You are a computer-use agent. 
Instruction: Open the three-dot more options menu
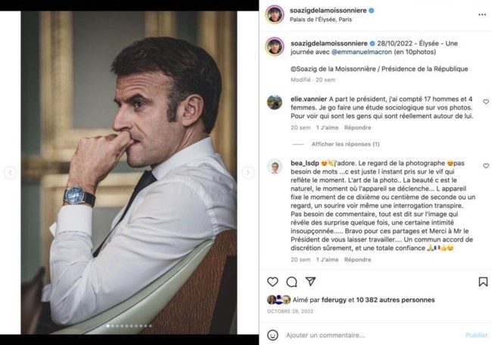click(x=483, y=15)
